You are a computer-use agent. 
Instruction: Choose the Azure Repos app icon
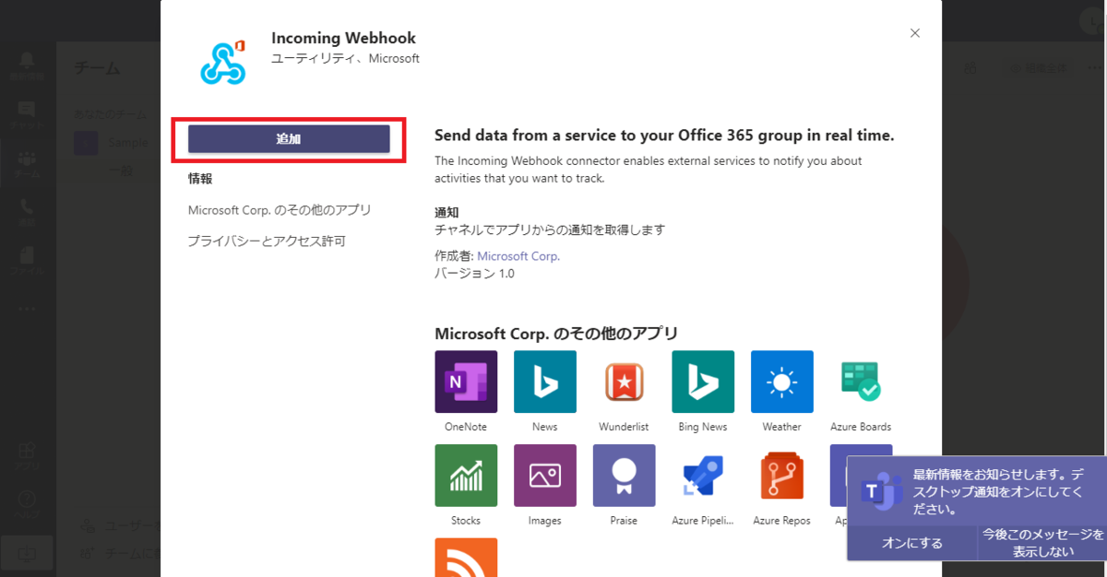click(782, 476)
